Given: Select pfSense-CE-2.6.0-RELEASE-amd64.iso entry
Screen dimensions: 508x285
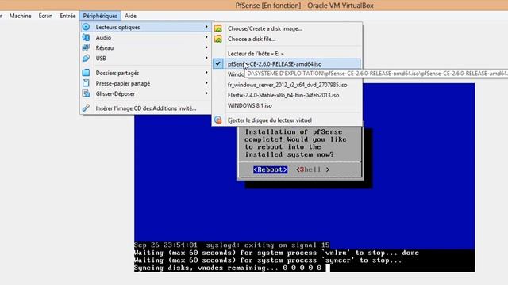Looking at the screenshot, I should 287,63.
